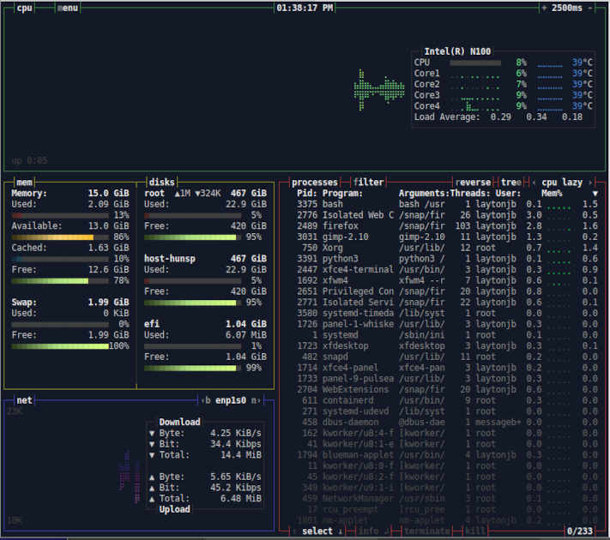Activate the process filter field
This screenshot has width=610, height=540.
point(368,183)
